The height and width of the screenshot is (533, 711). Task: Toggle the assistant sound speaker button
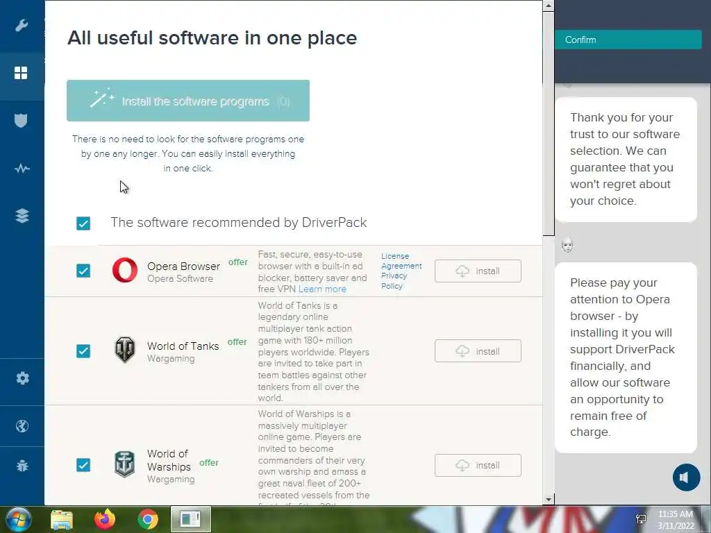(686, 477)
